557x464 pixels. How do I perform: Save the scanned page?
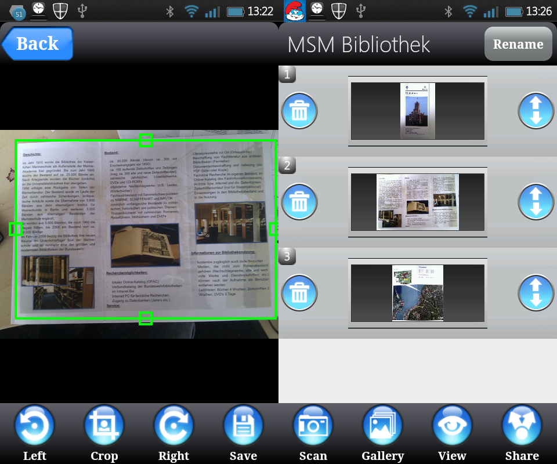[x=244, y=425]
